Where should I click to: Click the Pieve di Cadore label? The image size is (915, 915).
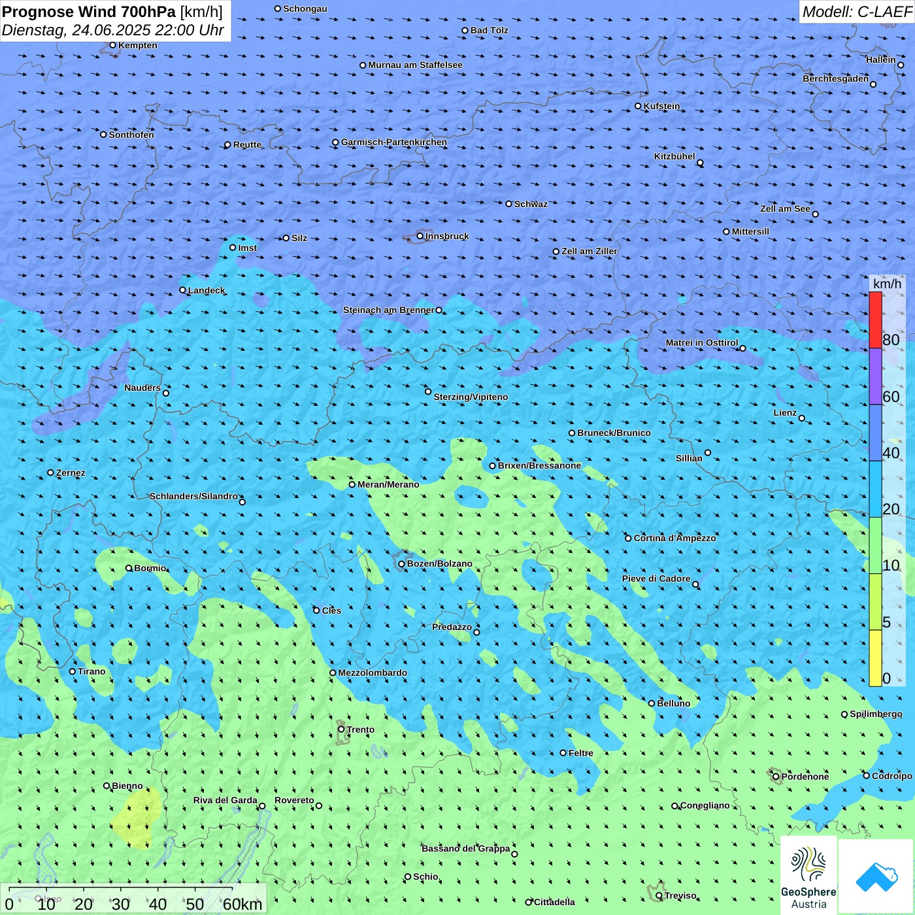(656, 578)
